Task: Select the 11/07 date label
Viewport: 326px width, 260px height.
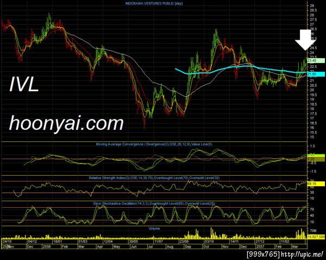Action: coord(159,242)
